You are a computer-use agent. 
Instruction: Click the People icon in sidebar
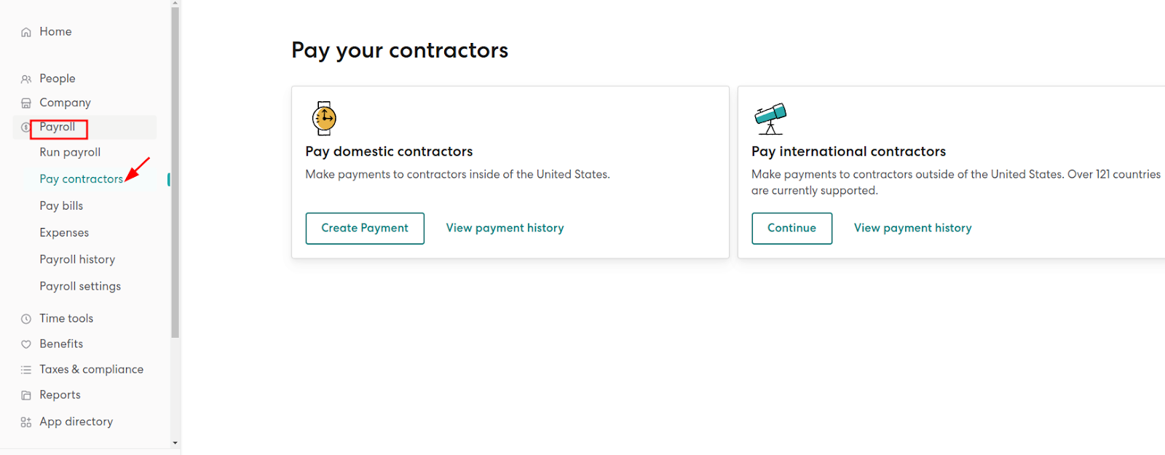click(26, 79)
